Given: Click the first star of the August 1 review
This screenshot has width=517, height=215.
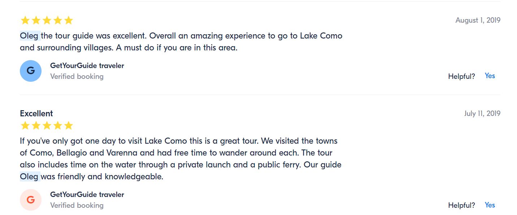Looking at the screenshot, I should pos(25,21).
